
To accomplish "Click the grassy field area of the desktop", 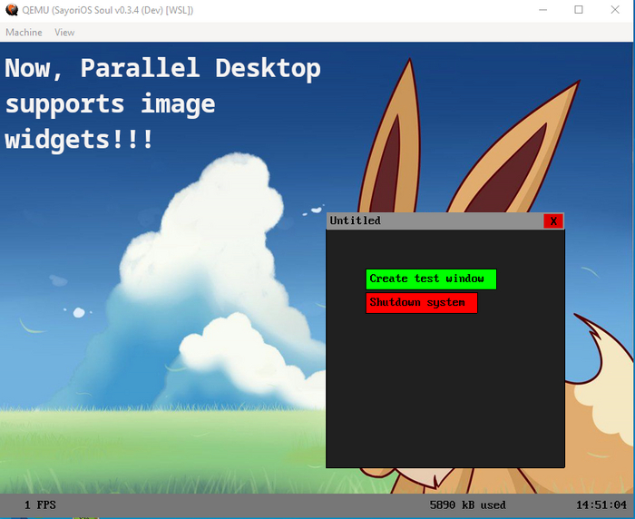I will pos(162,450).
